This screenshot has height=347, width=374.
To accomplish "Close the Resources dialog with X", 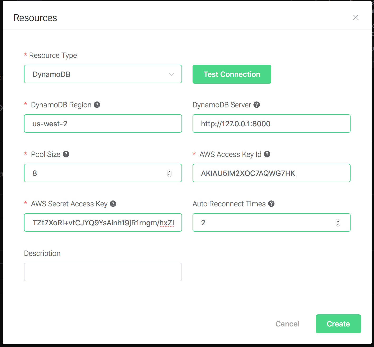I will coord(356,17).
